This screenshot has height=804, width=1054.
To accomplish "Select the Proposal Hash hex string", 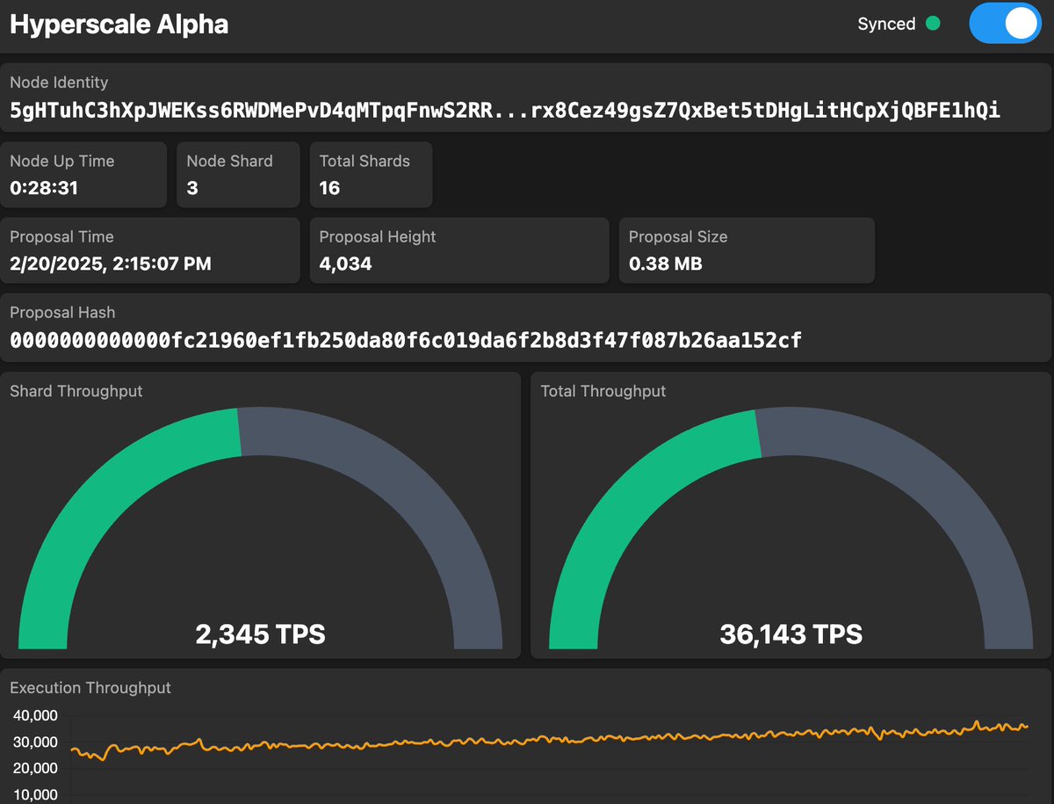I will point(406,340).
